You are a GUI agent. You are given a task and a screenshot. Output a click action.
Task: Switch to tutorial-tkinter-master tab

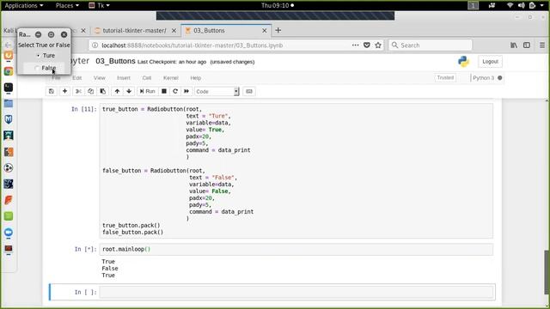(134, 31)
